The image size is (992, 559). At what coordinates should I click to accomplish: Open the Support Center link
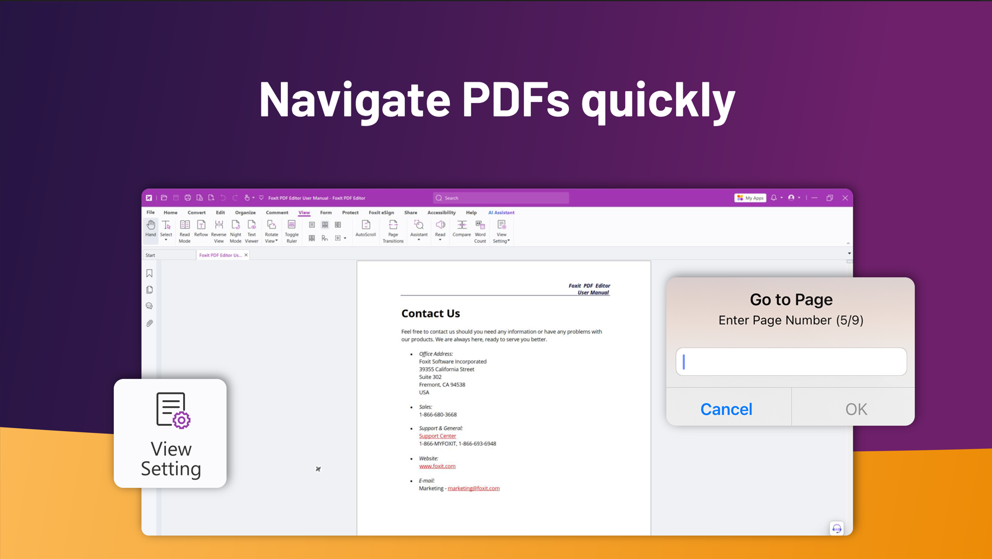(437, 436)
